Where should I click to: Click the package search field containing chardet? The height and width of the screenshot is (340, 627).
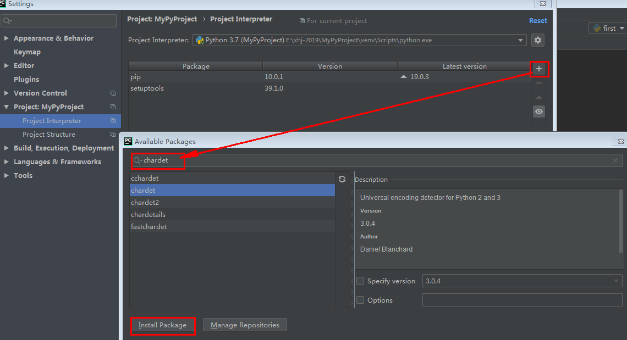[377, 160]
